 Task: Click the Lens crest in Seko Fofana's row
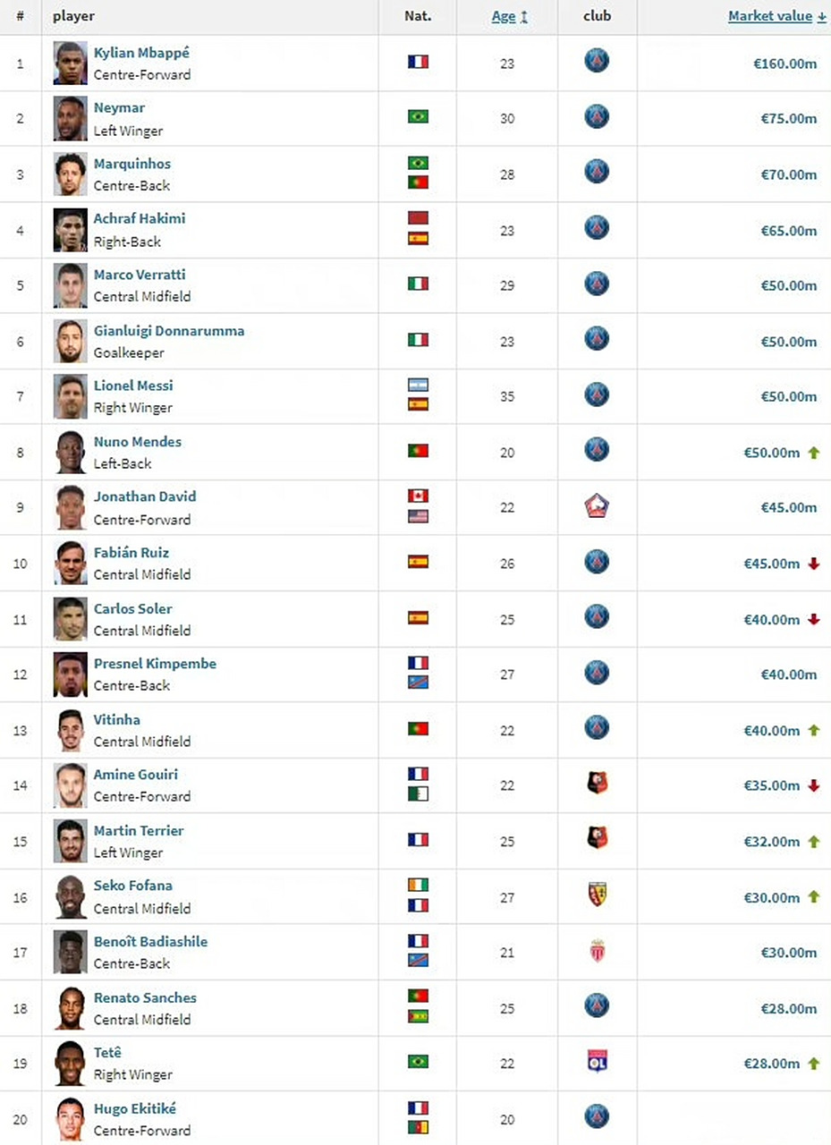(x=597, y=895)
